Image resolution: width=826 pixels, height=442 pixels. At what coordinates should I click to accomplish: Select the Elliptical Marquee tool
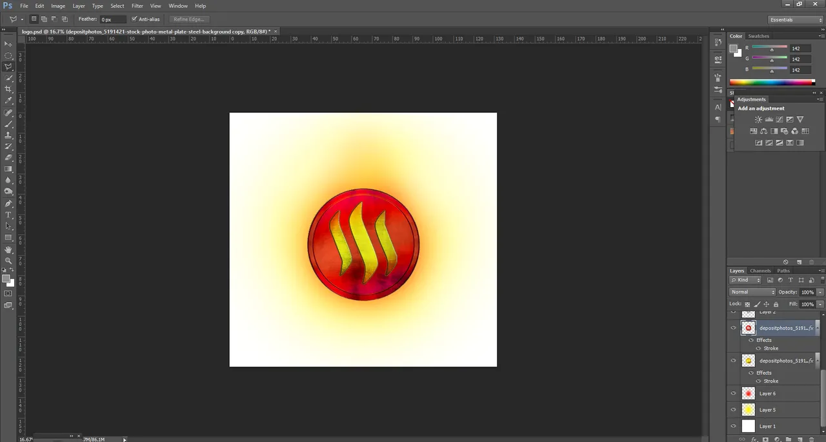coord(8,55)
